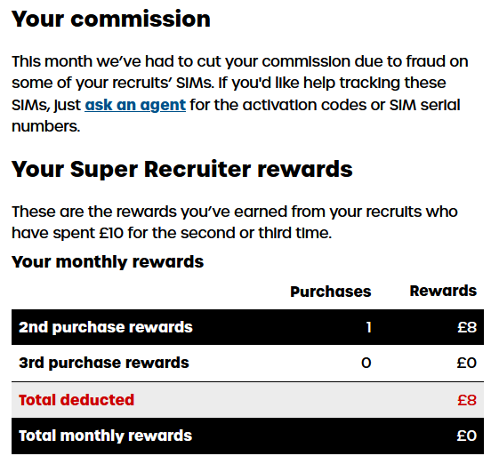Open the 'ask an agent' link
The height and width of the screenshot is (464, 491).
tap(135, 105)
